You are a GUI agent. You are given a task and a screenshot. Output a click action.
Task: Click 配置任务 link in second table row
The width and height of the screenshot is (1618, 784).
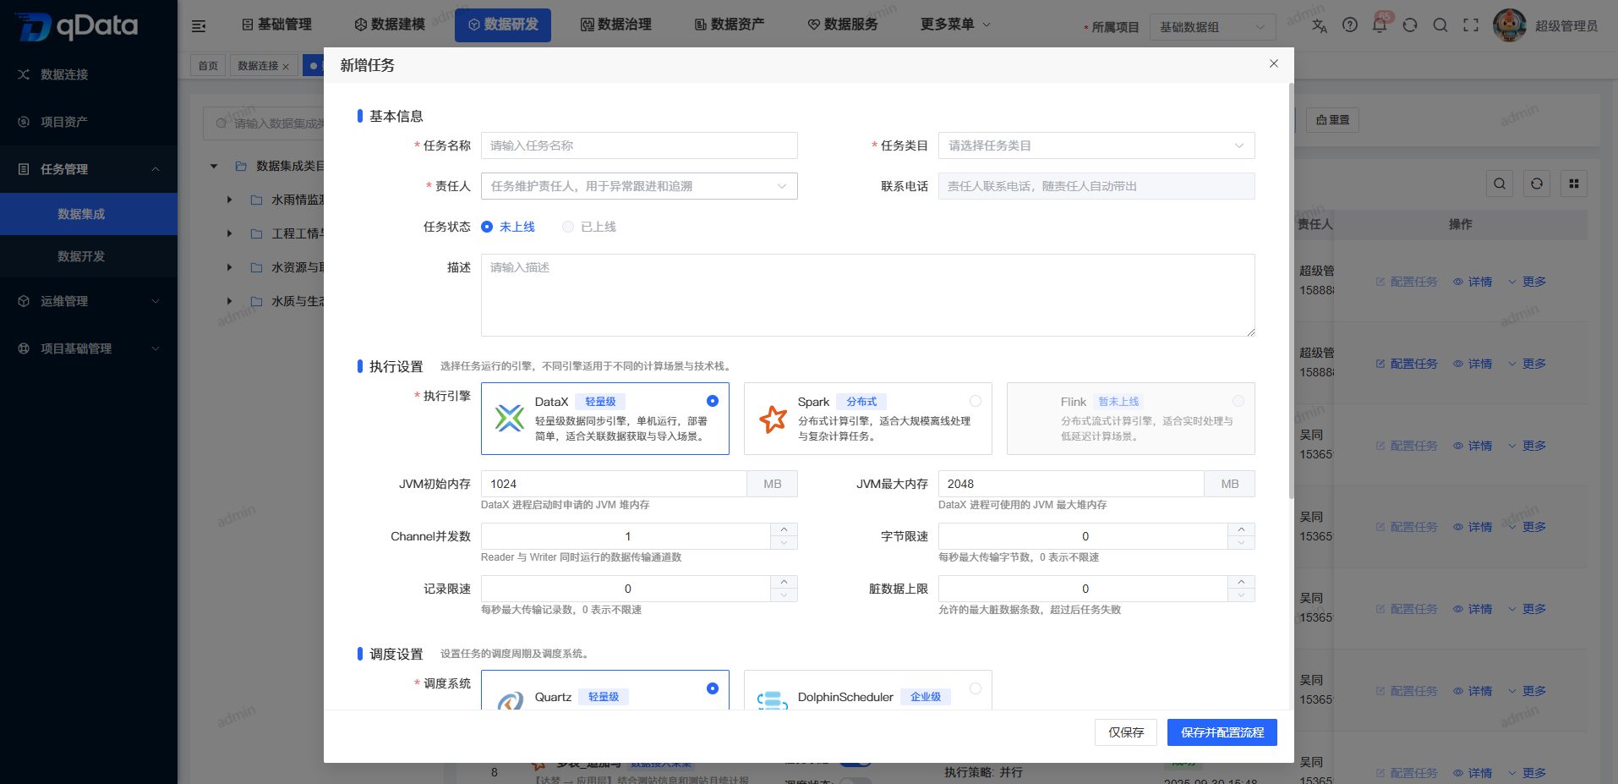click(1407, 364)
